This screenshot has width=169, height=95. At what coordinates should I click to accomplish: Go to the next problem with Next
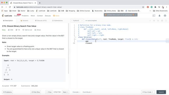[65, 92]
